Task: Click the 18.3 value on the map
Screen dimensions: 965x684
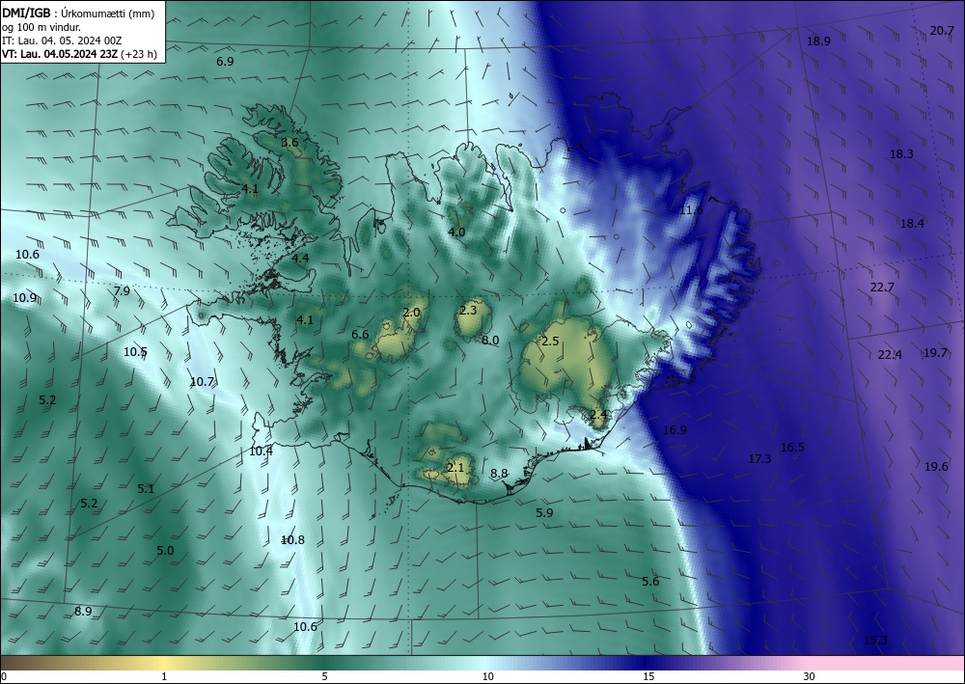Action: click(901, 154)
